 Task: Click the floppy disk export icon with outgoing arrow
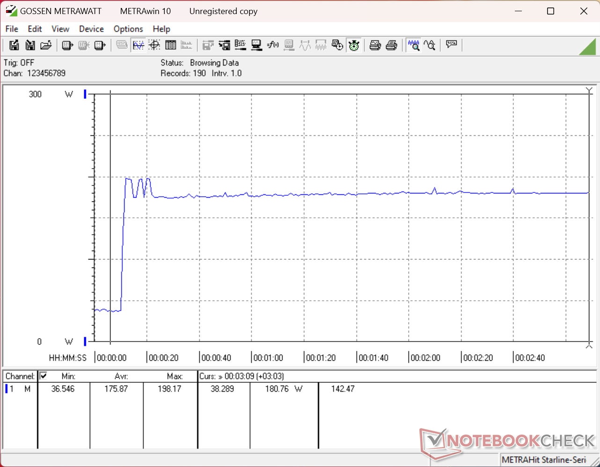tap(14, 45)
